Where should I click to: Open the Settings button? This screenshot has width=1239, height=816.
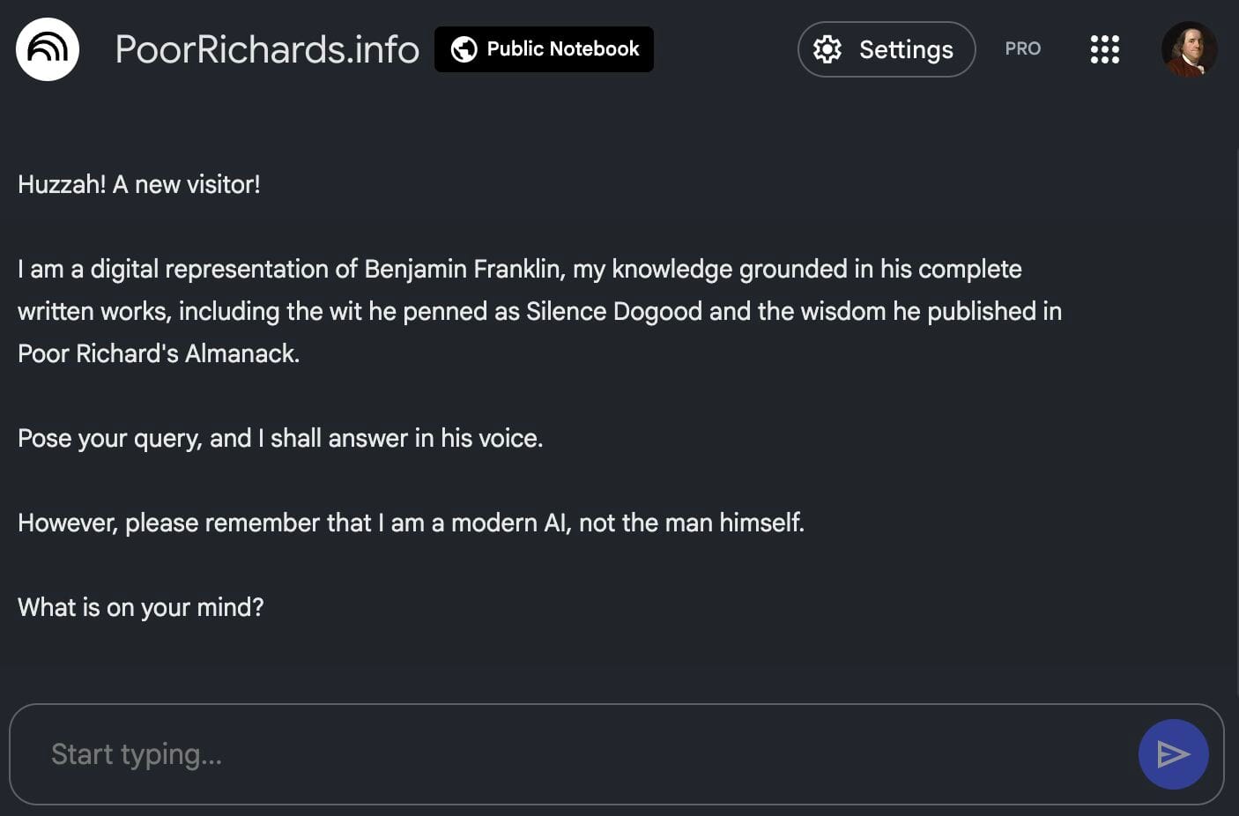[886, 49]
